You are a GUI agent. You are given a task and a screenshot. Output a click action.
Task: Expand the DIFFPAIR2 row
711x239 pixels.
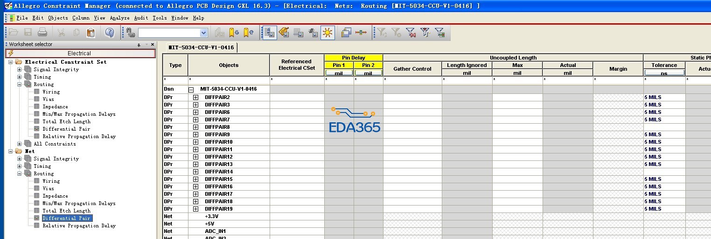tap(195, 97)
